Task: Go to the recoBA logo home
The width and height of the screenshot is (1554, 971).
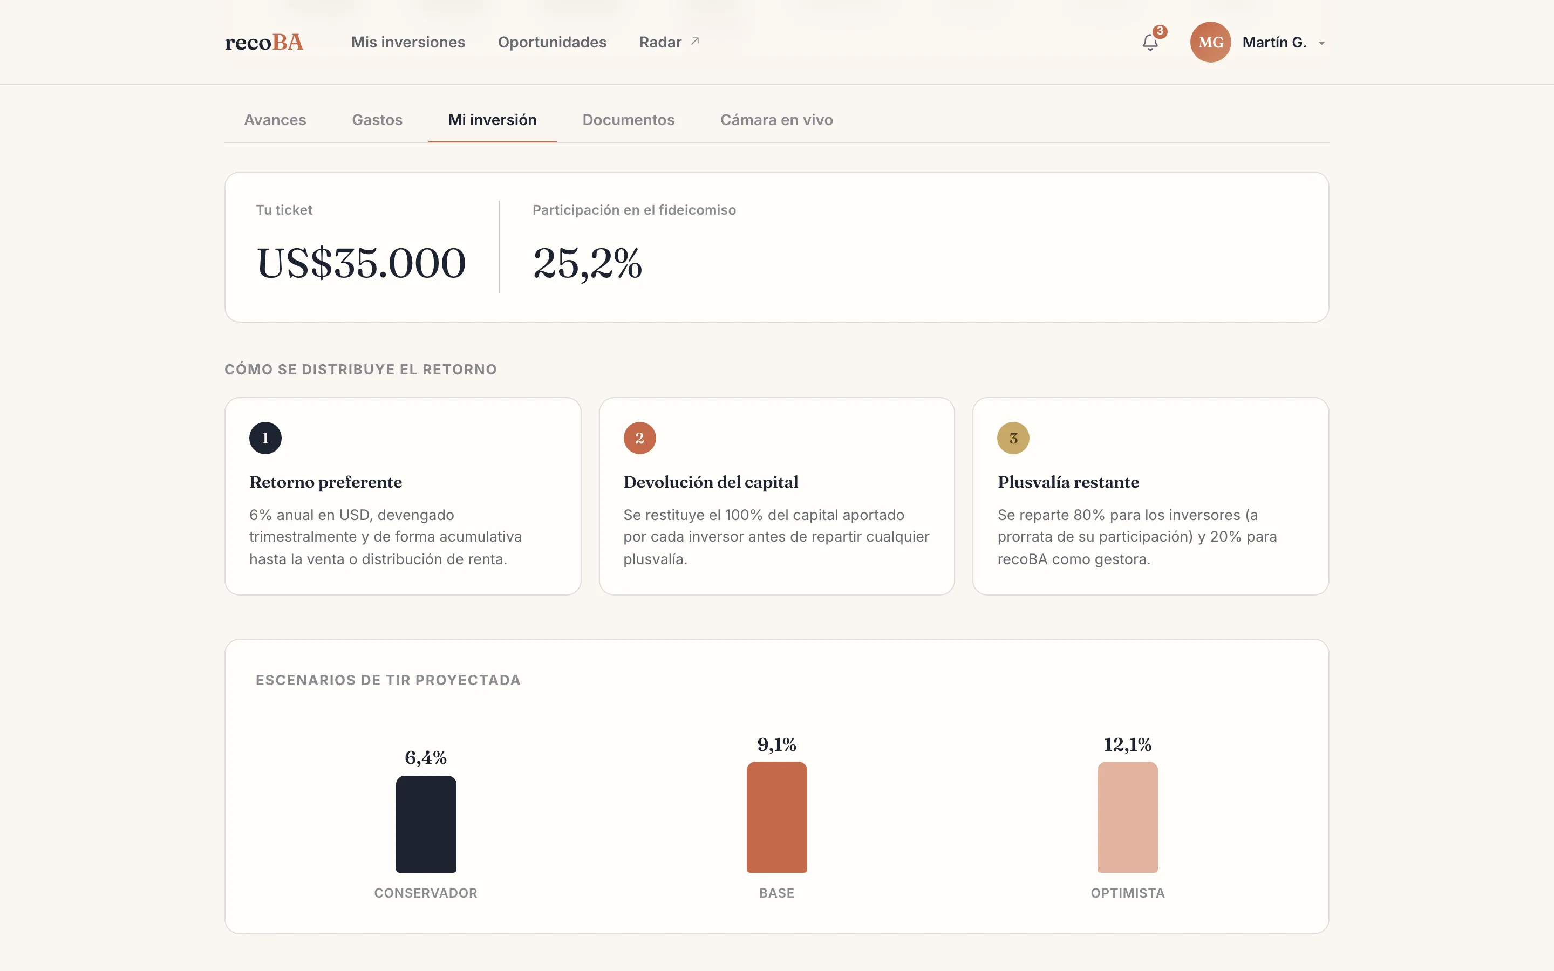Action: coord(264,43)
